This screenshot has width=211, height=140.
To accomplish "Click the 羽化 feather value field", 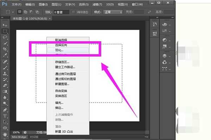I will pos(61,12).
